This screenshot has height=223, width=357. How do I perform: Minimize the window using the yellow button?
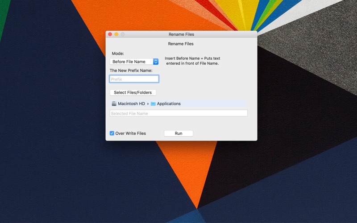116,34
